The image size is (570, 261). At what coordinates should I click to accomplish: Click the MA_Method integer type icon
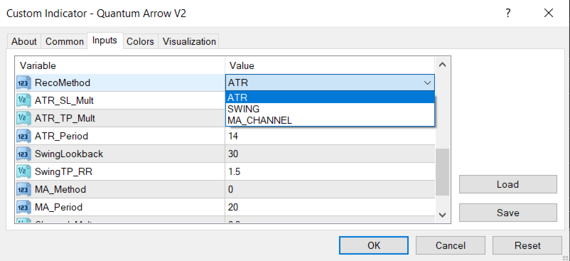[23, 189]
